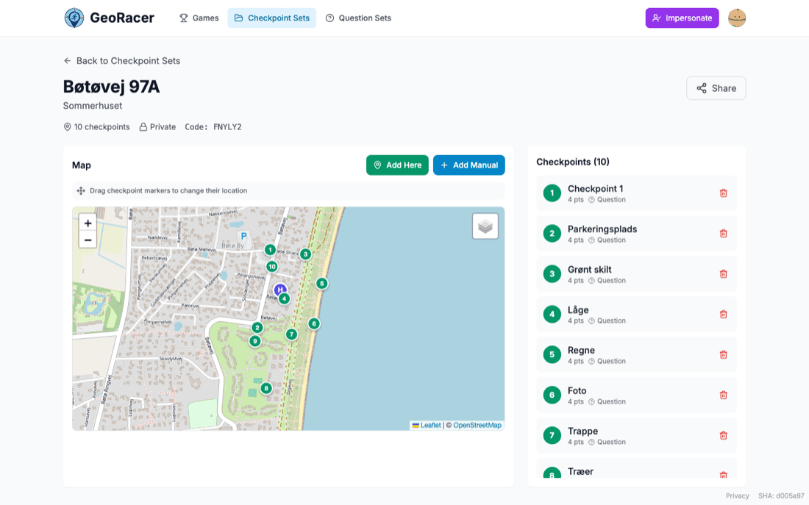Delete the Låge checkpoint

pos(724,314)
